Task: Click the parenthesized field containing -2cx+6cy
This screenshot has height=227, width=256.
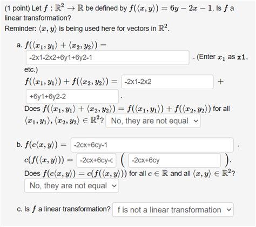Action: point(174,160)
